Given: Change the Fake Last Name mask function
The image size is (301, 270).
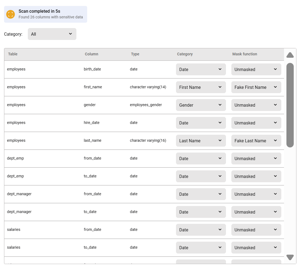Looking at the screenshot, I should (x=256, y=141).
